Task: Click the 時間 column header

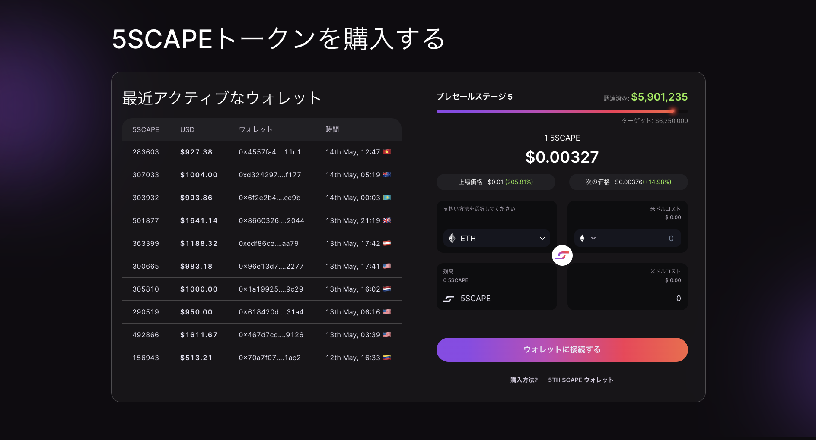Action: (x=332, y=129)
